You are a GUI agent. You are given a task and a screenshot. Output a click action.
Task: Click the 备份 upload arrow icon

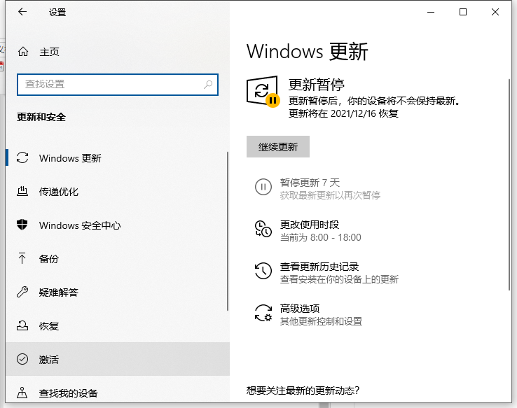(x=23, y=259)
